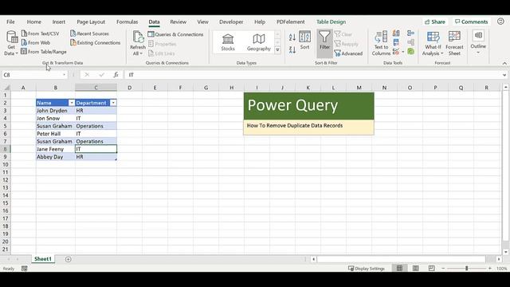Create a Forecast Sheet
The height and width of the screenshot is (287, 510).
pos(454,43)
